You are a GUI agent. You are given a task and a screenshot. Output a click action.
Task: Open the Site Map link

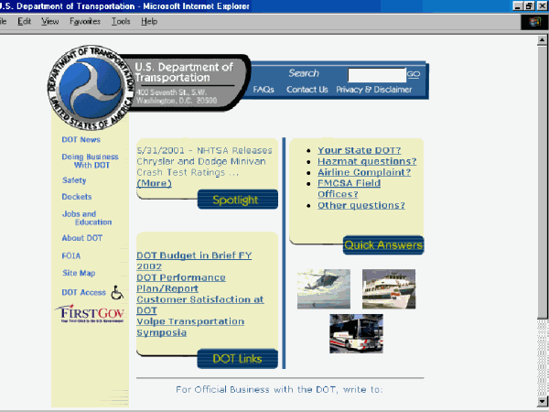click(79, 273)
